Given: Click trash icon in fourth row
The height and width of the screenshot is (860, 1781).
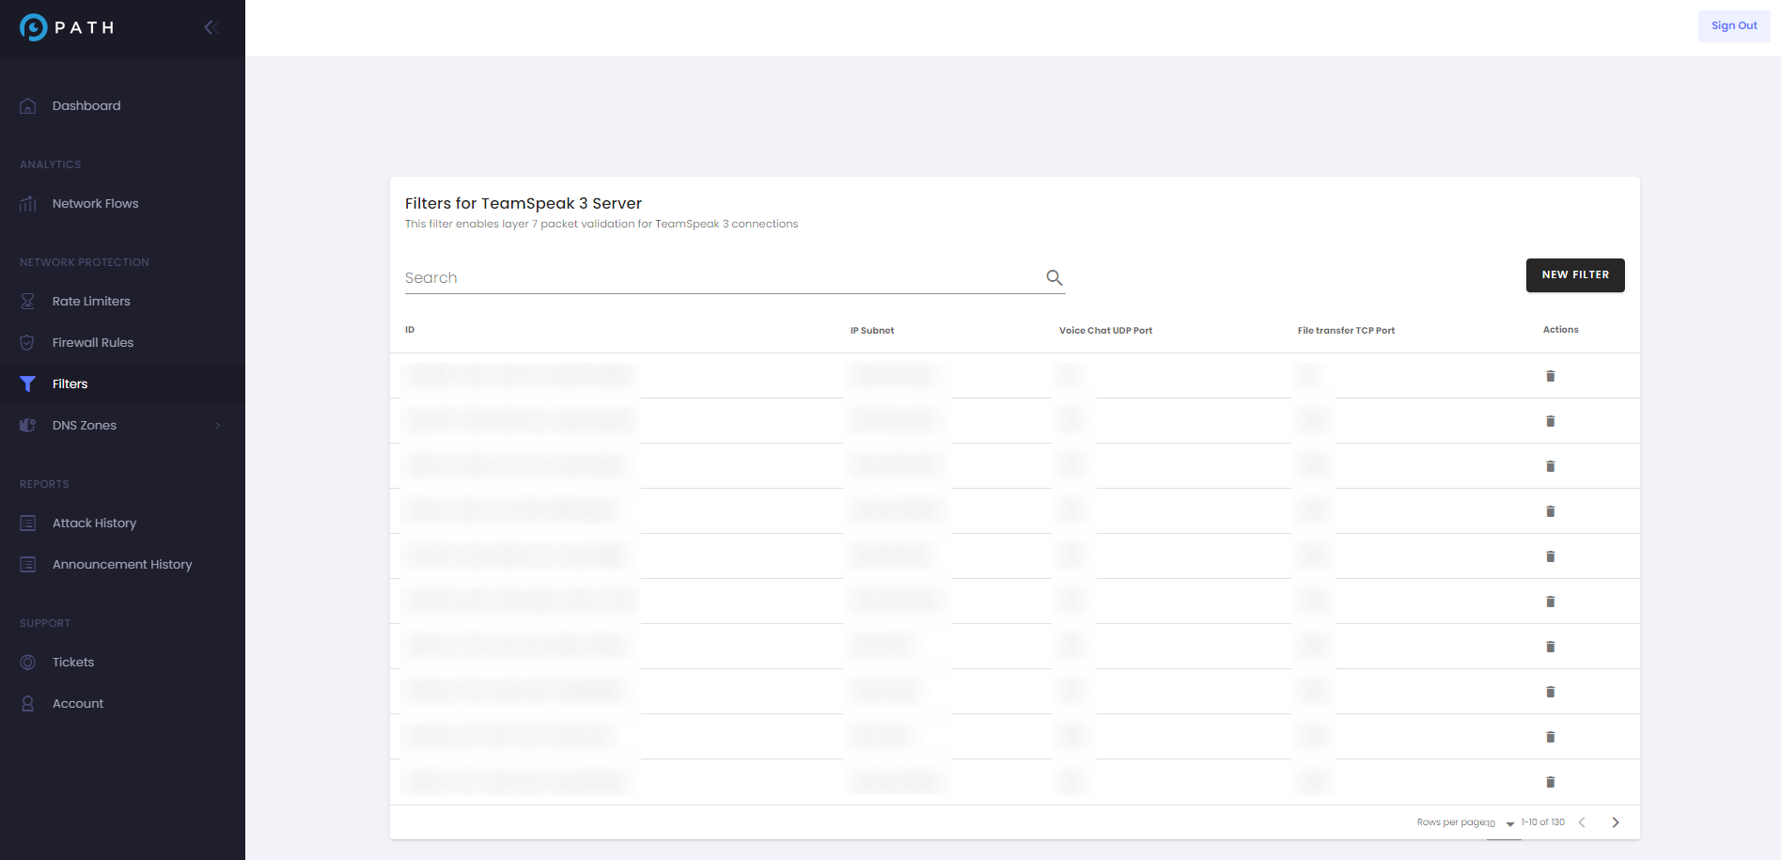Looking at the screenshot, I should [1550, 511].
